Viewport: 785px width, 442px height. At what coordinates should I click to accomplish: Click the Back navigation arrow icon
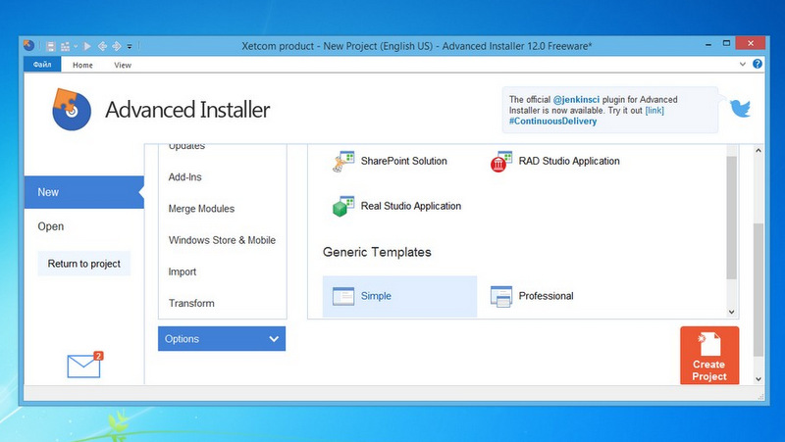[x=102, y=46]
